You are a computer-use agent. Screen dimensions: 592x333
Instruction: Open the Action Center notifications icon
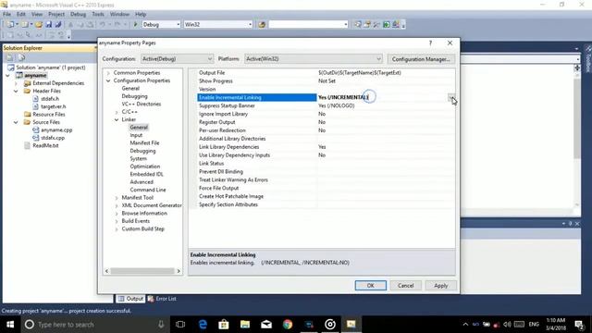click(x=579, y=325)
